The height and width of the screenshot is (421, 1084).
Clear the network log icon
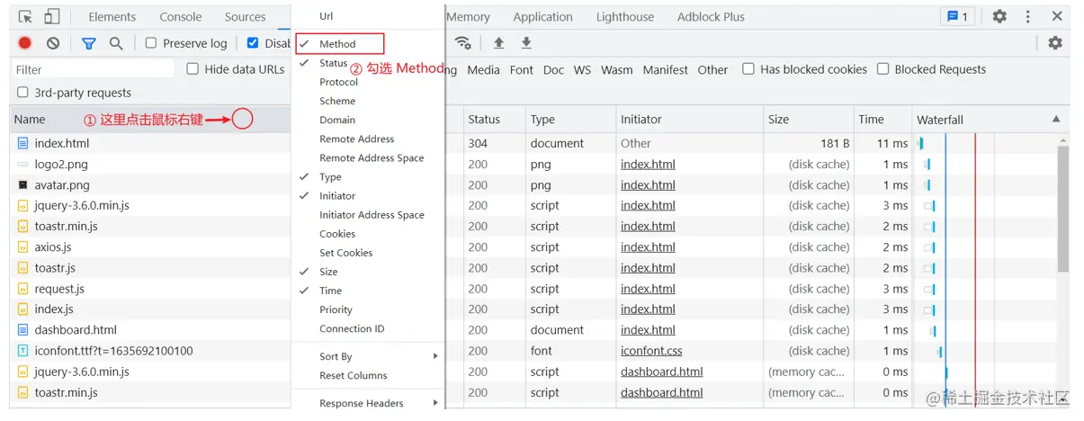[53, 43]
